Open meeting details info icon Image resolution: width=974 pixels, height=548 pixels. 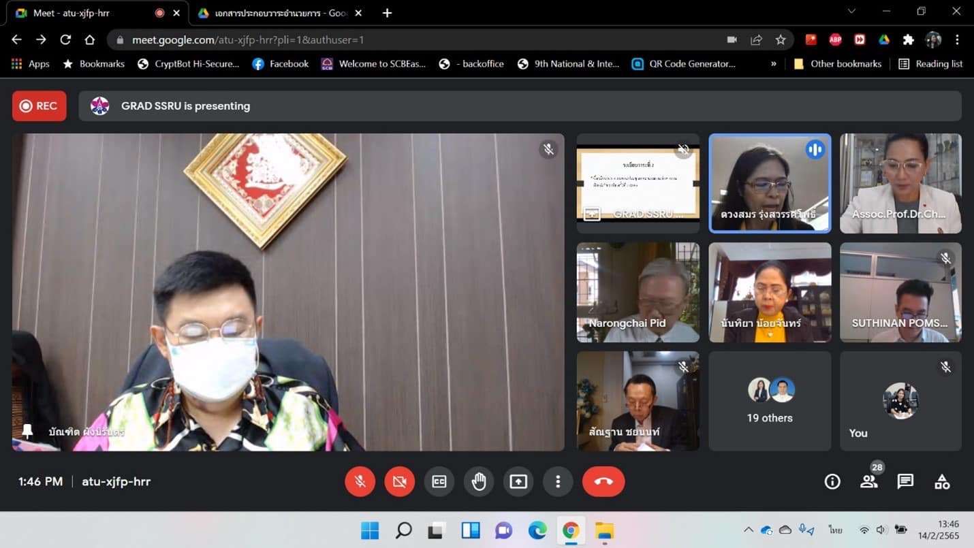coord(832,481)
